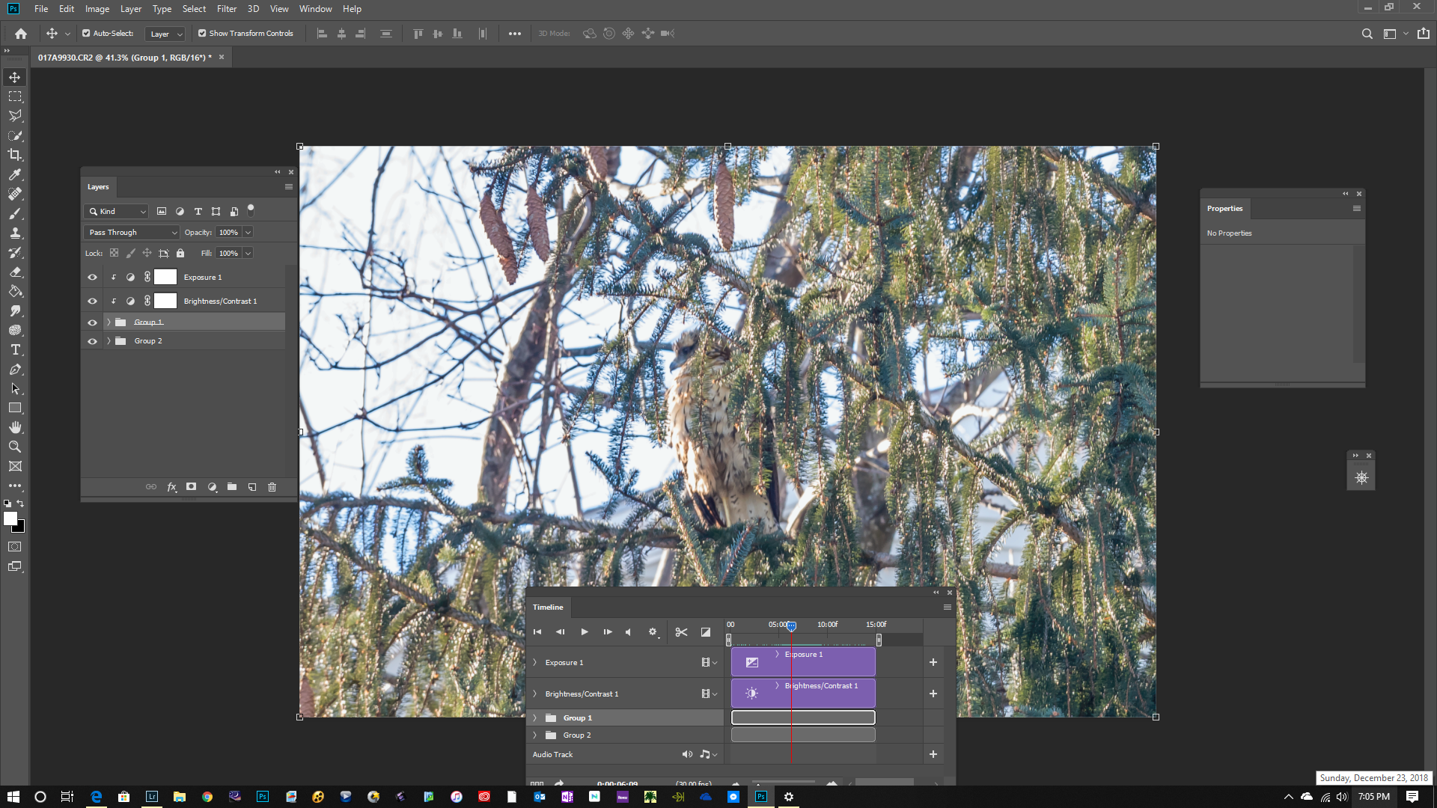Open the Opacity slider dropdown arrow

click(x=248, y=233)
